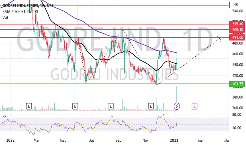
Task: Click the 360.00 price axis label
Action: (x=238, y=108)
